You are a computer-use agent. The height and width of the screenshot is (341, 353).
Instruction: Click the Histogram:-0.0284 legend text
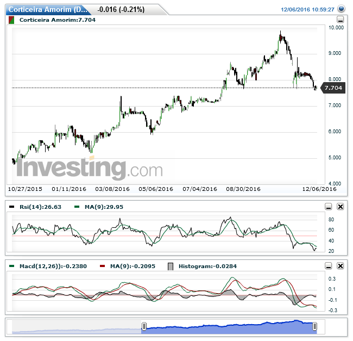point(207,266)
